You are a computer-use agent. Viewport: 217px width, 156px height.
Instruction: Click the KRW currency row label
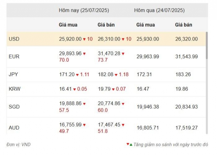tap(15, 89)
